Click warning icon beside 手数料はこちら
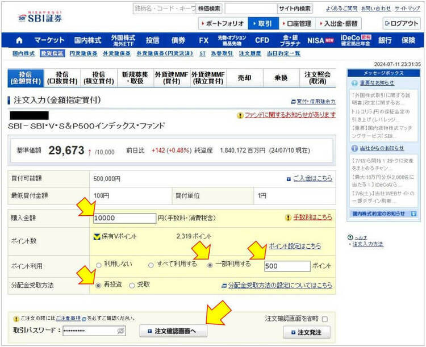Image resolution: width=426 pixels, height=347 pixels. click(288, 218)
